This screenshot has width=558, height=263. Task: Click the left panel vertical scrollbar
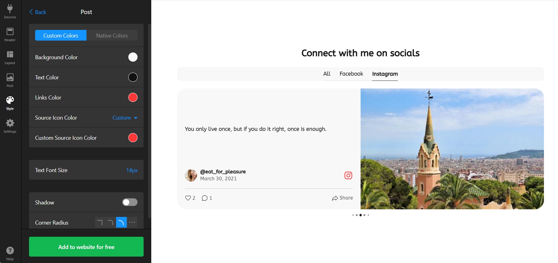[149, 121]
